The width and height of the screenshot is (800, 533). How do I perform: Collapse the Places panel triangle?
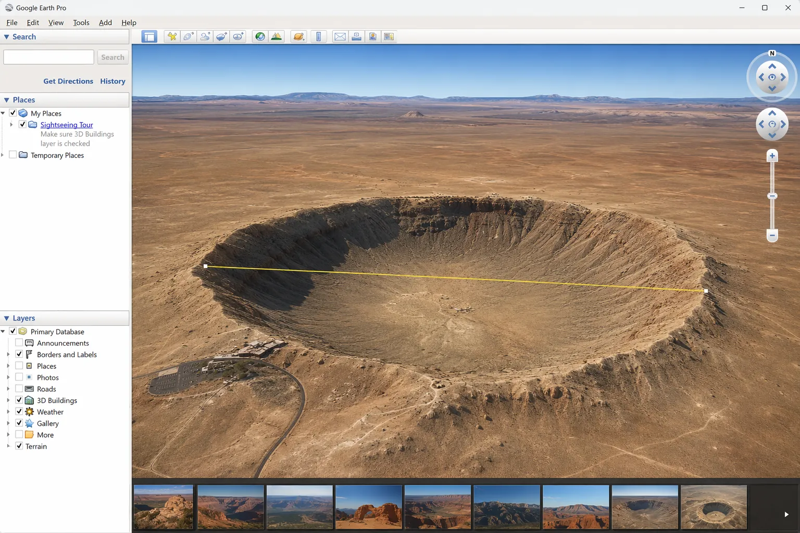point(6,100)
